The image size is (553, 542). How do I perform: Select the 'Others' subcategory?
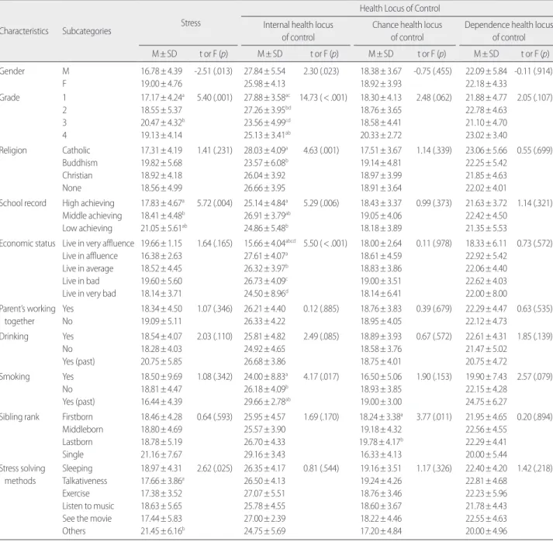click(74, 531)
